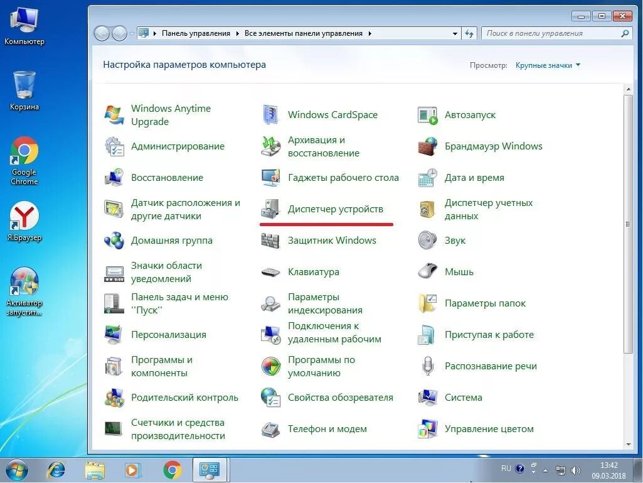
Task: Click the scrollbar up arrow
Action: [628, 89]
